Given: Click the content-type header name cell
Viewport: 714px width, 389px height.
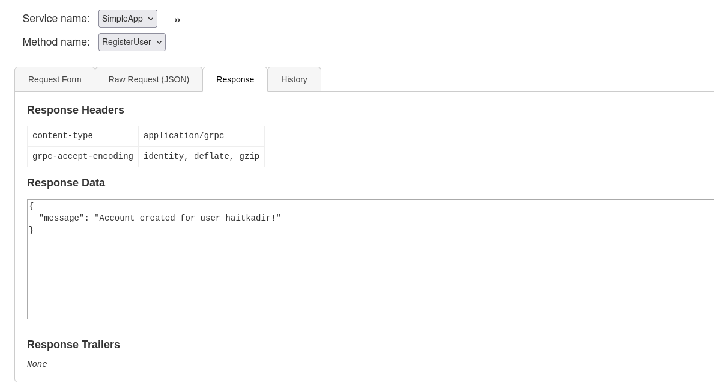Looking at the screenshot, I should tap(83, 136).
